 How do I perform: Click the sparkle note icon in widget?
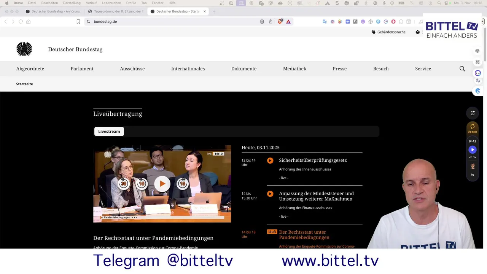473,113
